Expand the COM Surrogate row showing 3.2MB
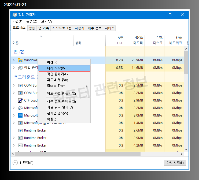The width and height of the screenshot is (199, 180). click(14, 93)
